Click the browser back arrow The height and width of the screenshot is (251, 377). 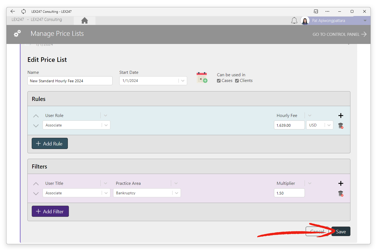[13, 11]
